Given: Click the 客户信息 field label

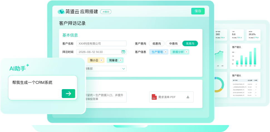Looking at the screenshot, I should (141, 52).
